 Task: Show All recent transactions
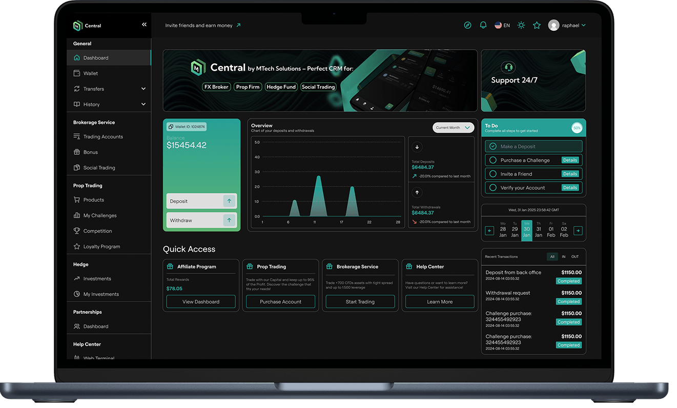(x=552, y=256)
